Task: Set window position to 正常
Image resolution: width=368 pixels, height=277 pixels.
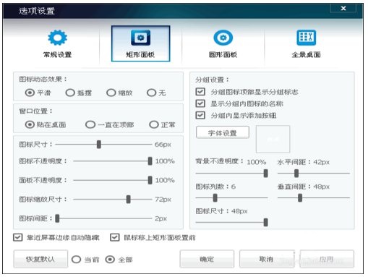Action: (154, 124)
